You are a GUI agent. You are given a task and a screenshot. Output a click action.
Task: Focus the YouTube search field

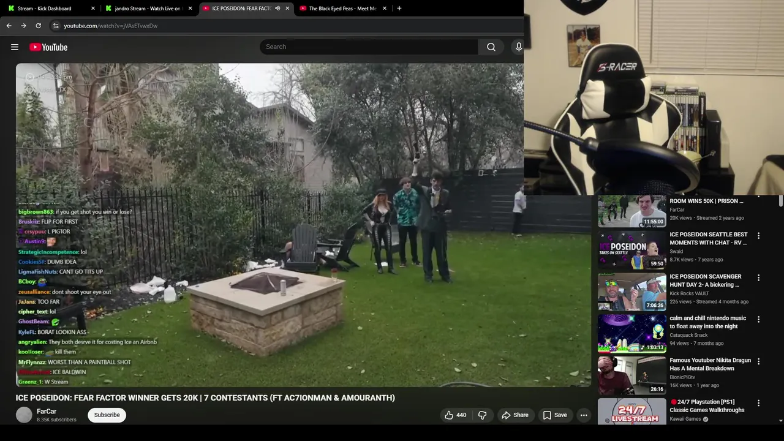(369, 47)
